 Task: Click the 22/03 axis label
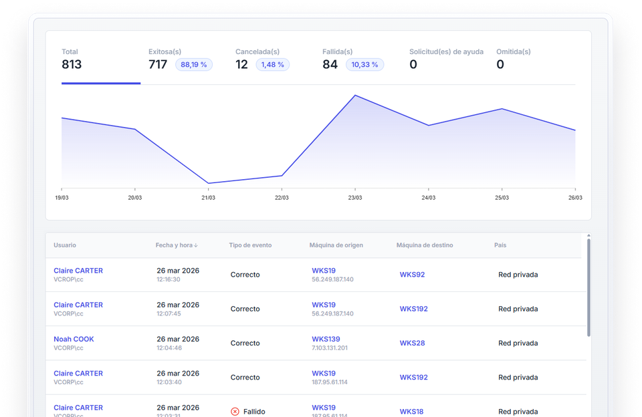(282, 198)
